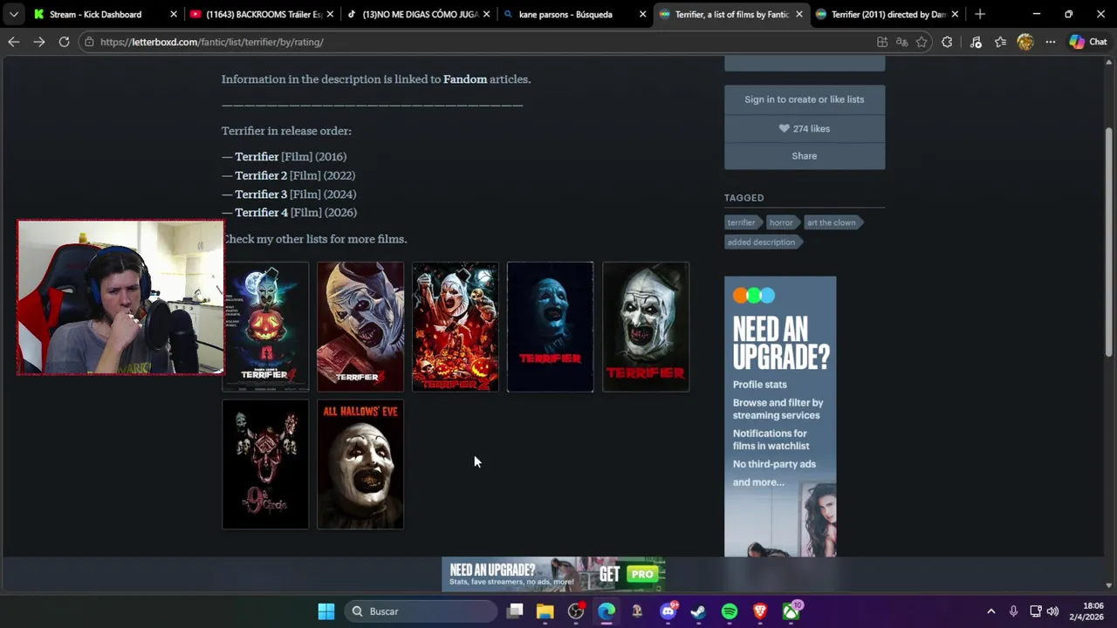Open Xbox app from the taskbar
Image resolution: width=1117 pixels, height=628 pixels.
click(791, 611)
